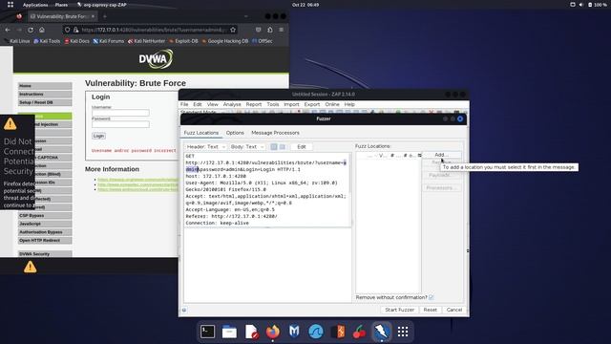Image resolution: width=611 pixels, height=344 pixels.
Task: Open Wireshark from the dock
Action: 316,332
